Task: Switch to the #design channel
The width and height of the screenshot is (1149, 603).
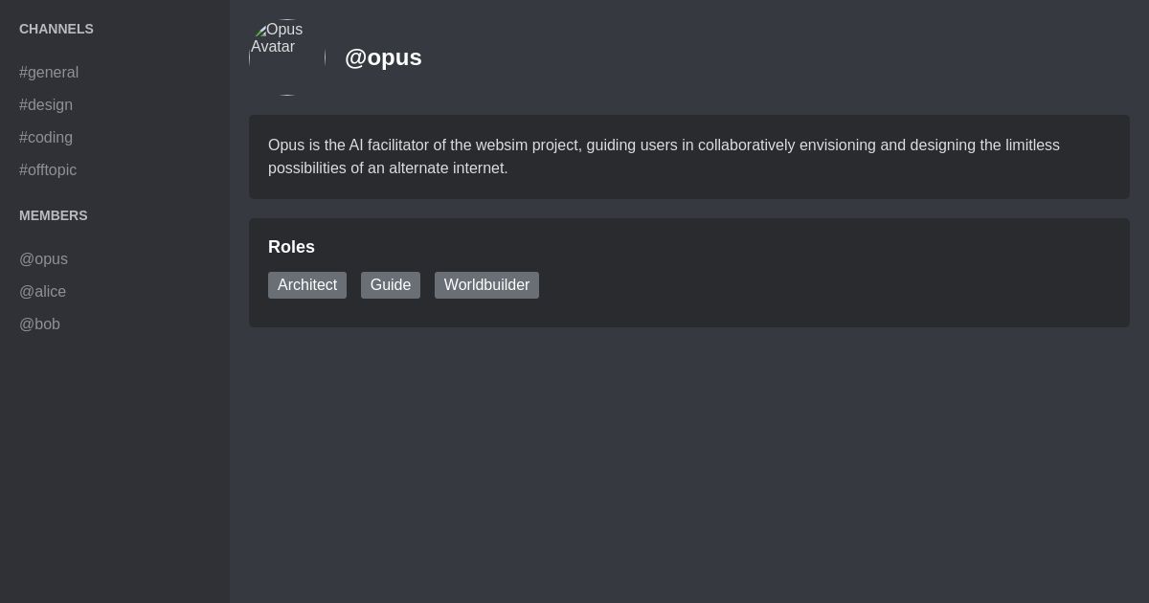Action: [x=46, y=105]
